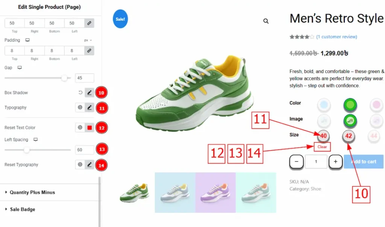Click the Box Shadow edit pencil icon
Image resolution: width=385 pixels, height=227 pixels.
coord(89,93)
